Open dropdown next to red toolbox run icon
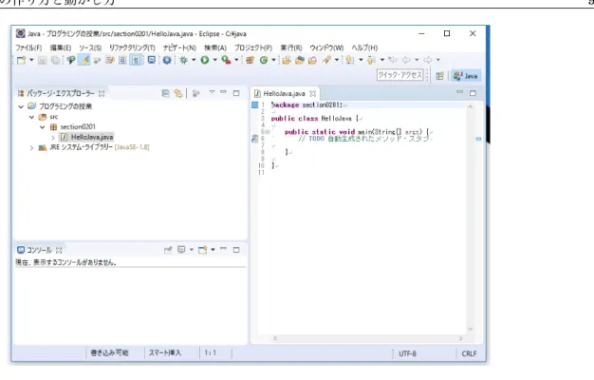The height and width of the screenshot is (380, 594). tap(237, 60)
